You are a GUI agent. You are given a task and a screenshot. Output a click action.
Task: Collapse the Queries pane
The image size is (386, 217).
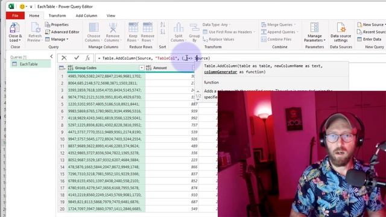(51, 57)
